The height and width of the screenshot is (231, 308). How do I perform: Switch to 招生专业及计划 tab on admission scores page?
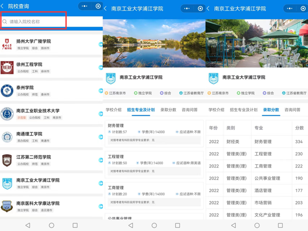coord(243,110)
